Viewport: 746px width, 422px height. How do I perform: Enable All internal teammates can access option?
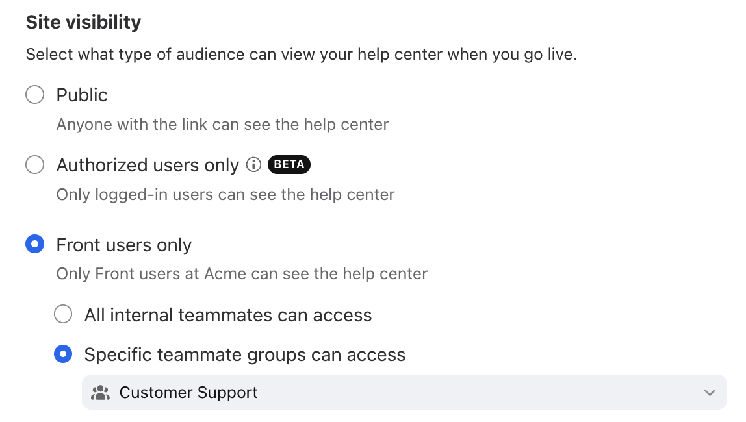pos(63,314)
